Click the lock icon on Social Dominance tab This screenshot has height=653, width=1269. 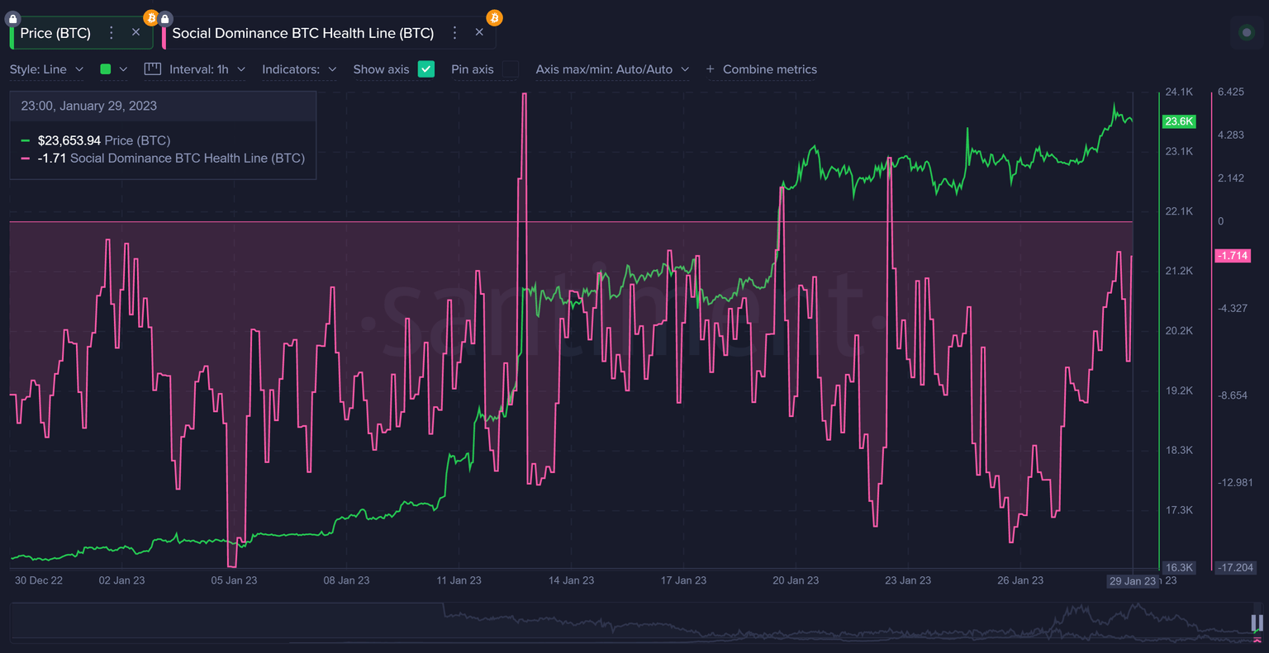click(x=164, y=18)
